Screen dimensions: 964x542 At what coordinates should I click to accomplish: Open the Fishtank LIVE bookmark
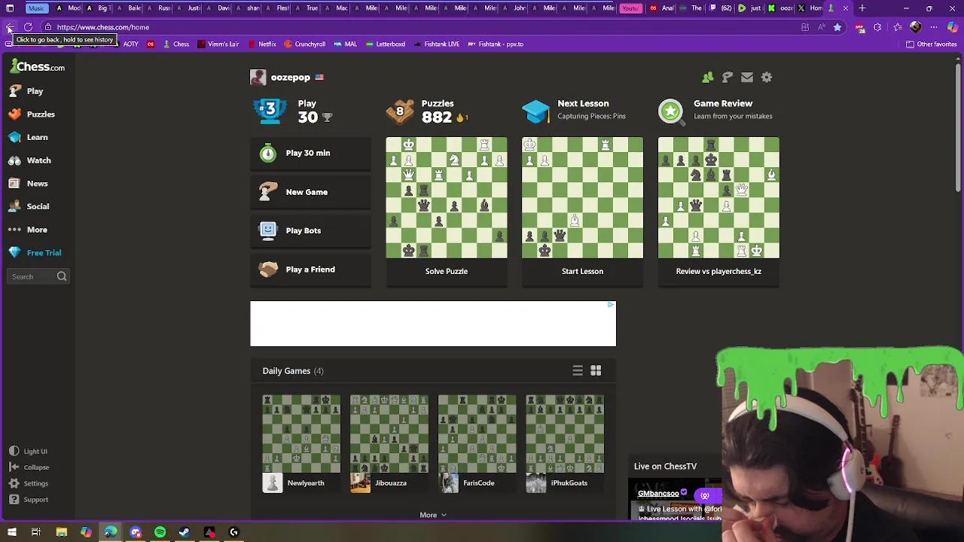tap(436, 44)
